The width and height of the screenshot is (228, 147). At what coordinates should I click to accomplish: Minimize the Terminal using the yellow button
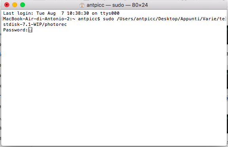15,5
